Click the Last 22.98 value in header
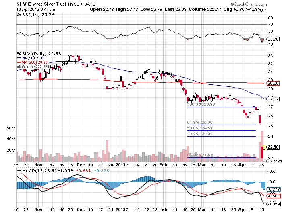282x213 pixels. (x=175, y=9)
